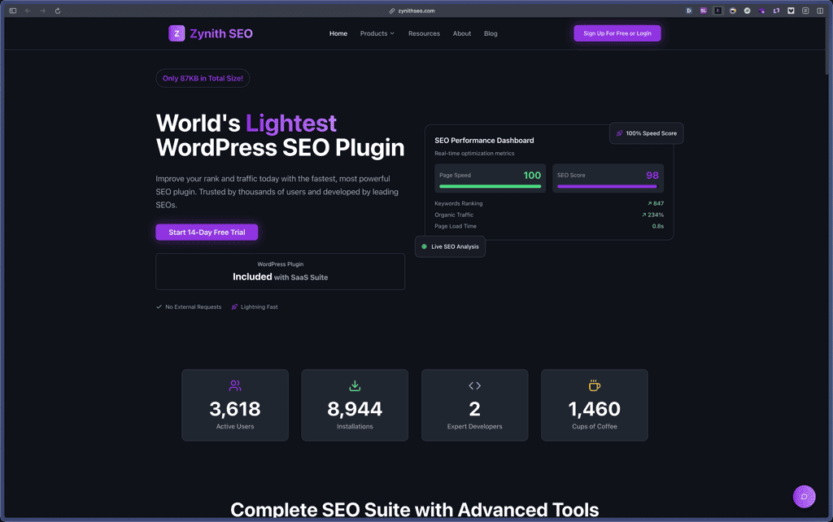
Task: Open the Resources nav item
Action: (424, 33)
